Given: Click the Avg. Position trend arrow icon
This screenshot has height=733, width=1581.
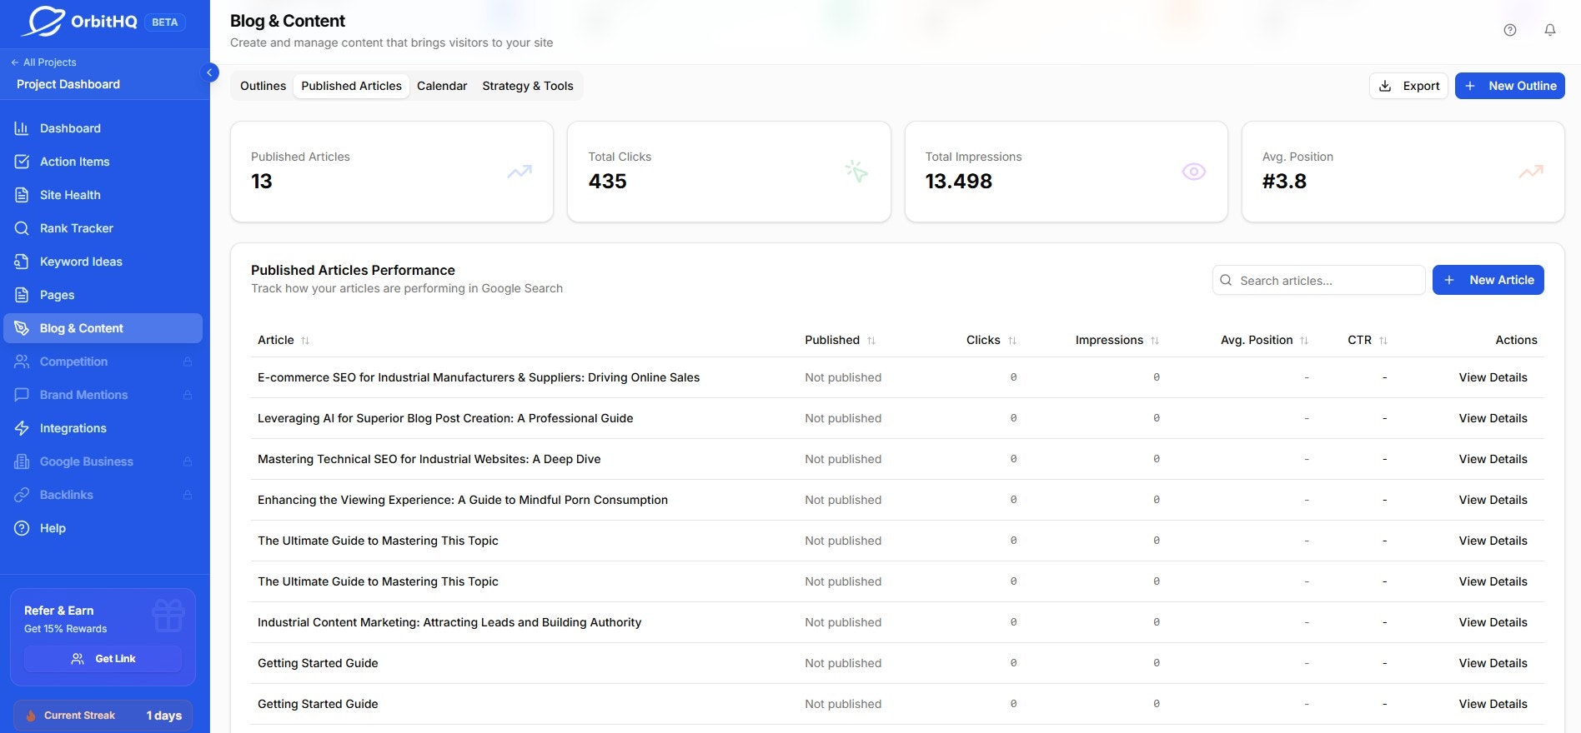Looking at the screenshot, I should (x=1531, y=172).
